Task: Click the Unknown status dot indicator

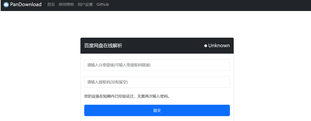Action: (206, 46)
